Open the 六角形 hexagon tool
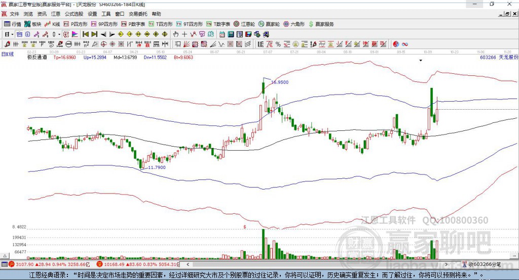519x280 pixels. pyautogui.click(x=294, y=24)
